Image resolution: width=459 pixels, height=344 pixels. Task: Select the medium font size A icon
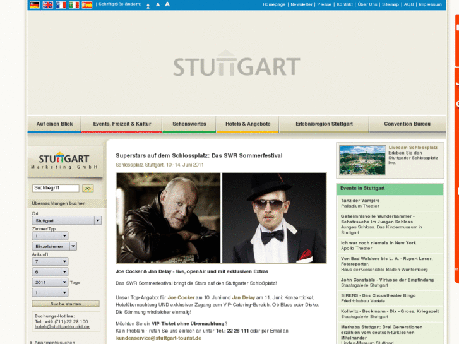[x=158, y=4]
